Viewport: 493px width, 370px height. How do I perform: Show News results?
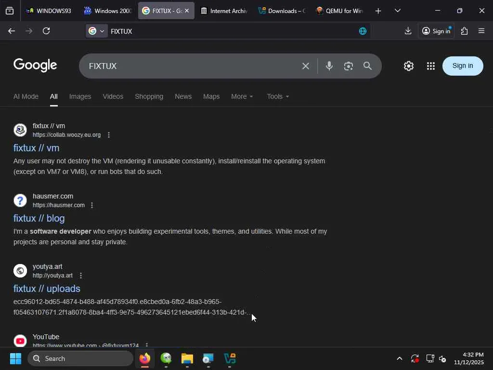[183, 96]
